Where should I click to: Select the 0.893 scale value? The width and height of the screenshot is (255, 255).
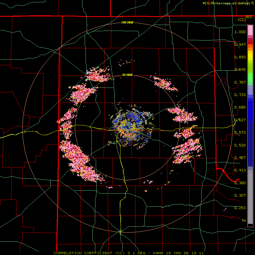(x=240, y=57)
